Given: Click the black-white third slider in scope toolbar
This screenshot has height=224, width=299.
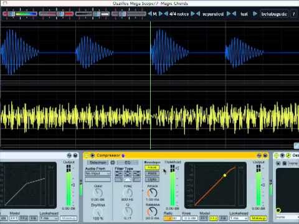Looking at the screenshot, I should coord(93,14).
